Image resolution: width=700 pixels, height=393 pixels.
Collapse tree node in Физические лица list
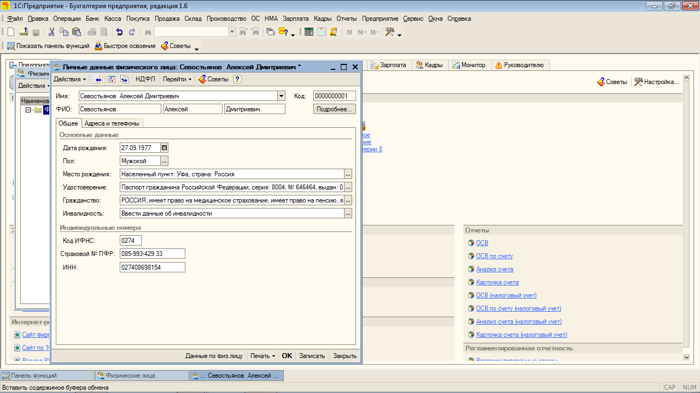coord(28,110)
